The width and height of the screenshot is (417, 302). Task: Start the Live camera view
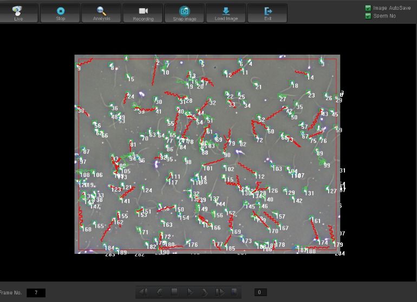(19, 13)
